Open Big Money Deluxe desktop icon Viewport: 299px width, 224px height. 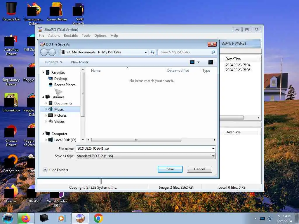tap(11, 76)
